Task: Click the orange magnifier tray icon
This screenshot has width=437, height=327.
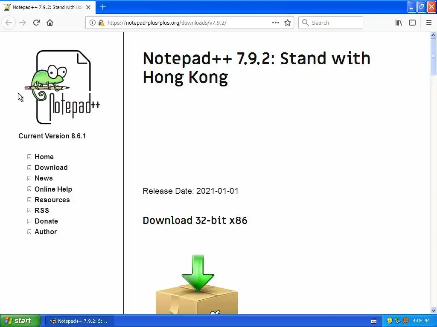Action: click(x=405, y=321)
